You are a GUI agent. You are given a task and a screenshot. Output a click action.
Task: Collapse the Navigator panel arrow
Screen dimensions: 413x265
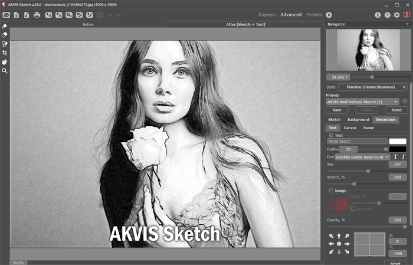coord(408,24)
